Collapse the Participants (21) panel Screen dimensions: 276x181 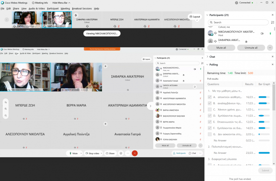(x=207, y=15)
